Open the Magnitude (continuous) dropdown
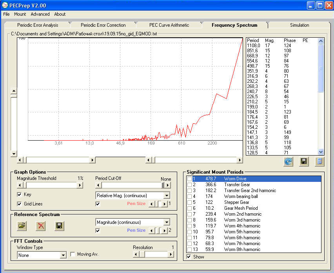Image resolution: width=334 pixels, height=273 pixels. point(167,222)
